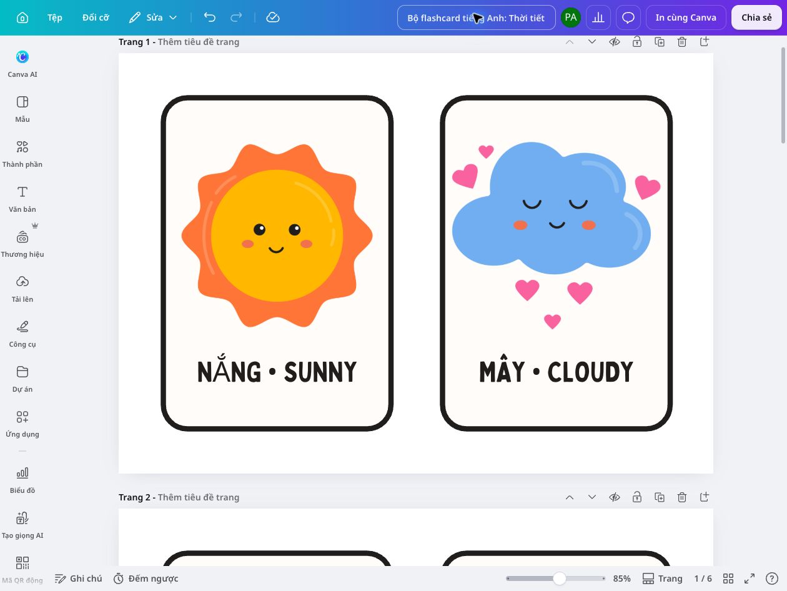The height and width of the screenshot is (591, 787).
Task: Add a title to Trang 1
Action: [199, 42]
